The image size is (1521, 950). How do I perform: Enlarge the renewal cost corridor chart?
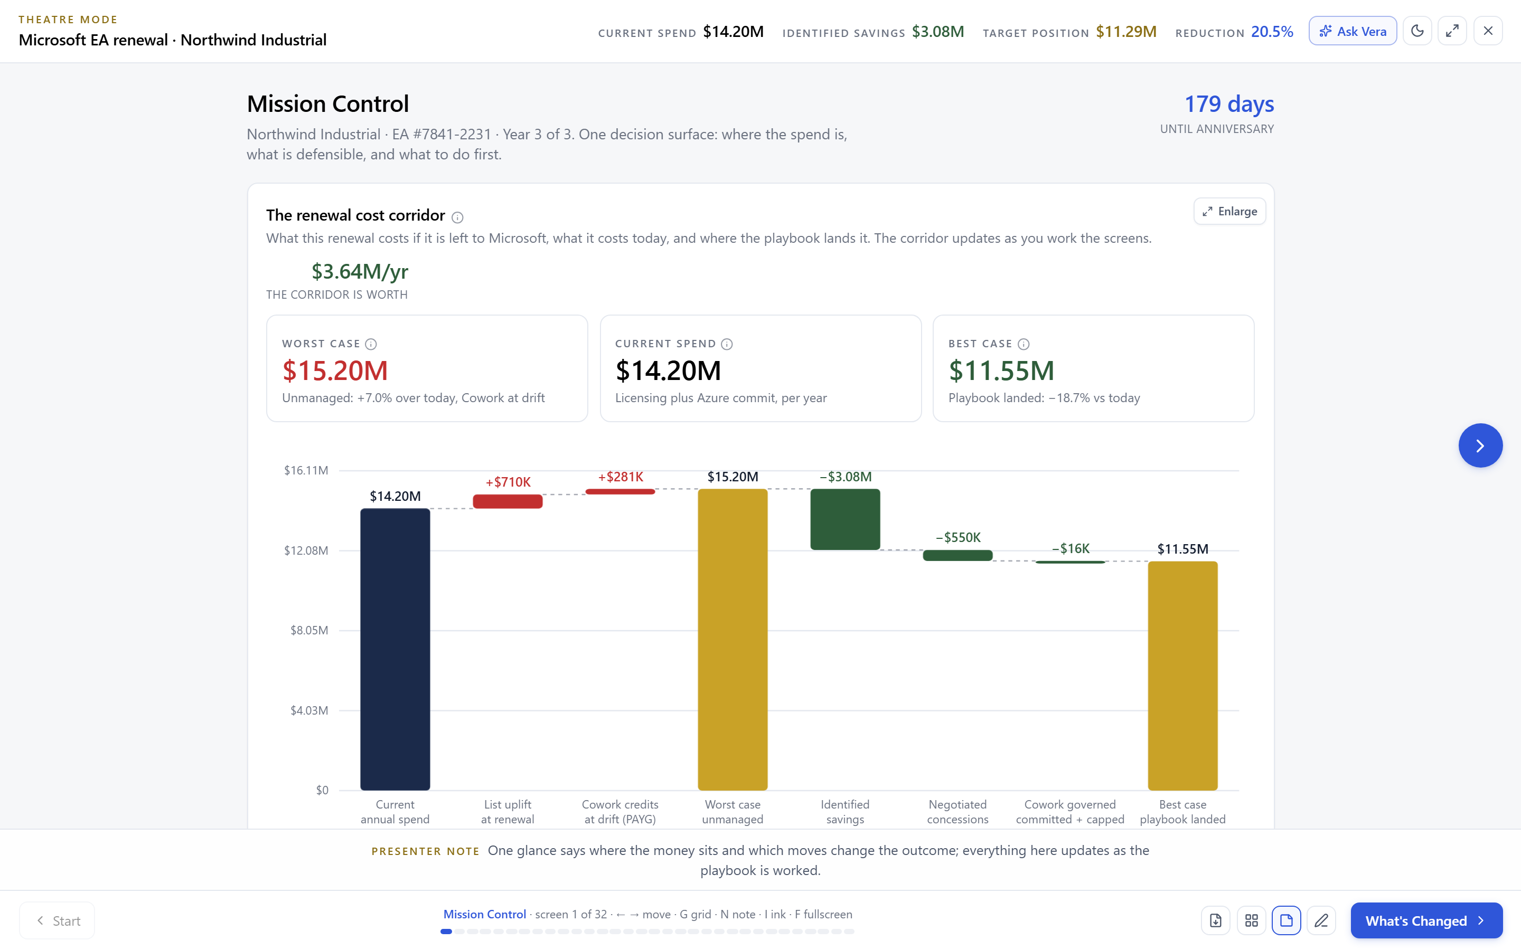[x=1229, y=211]
